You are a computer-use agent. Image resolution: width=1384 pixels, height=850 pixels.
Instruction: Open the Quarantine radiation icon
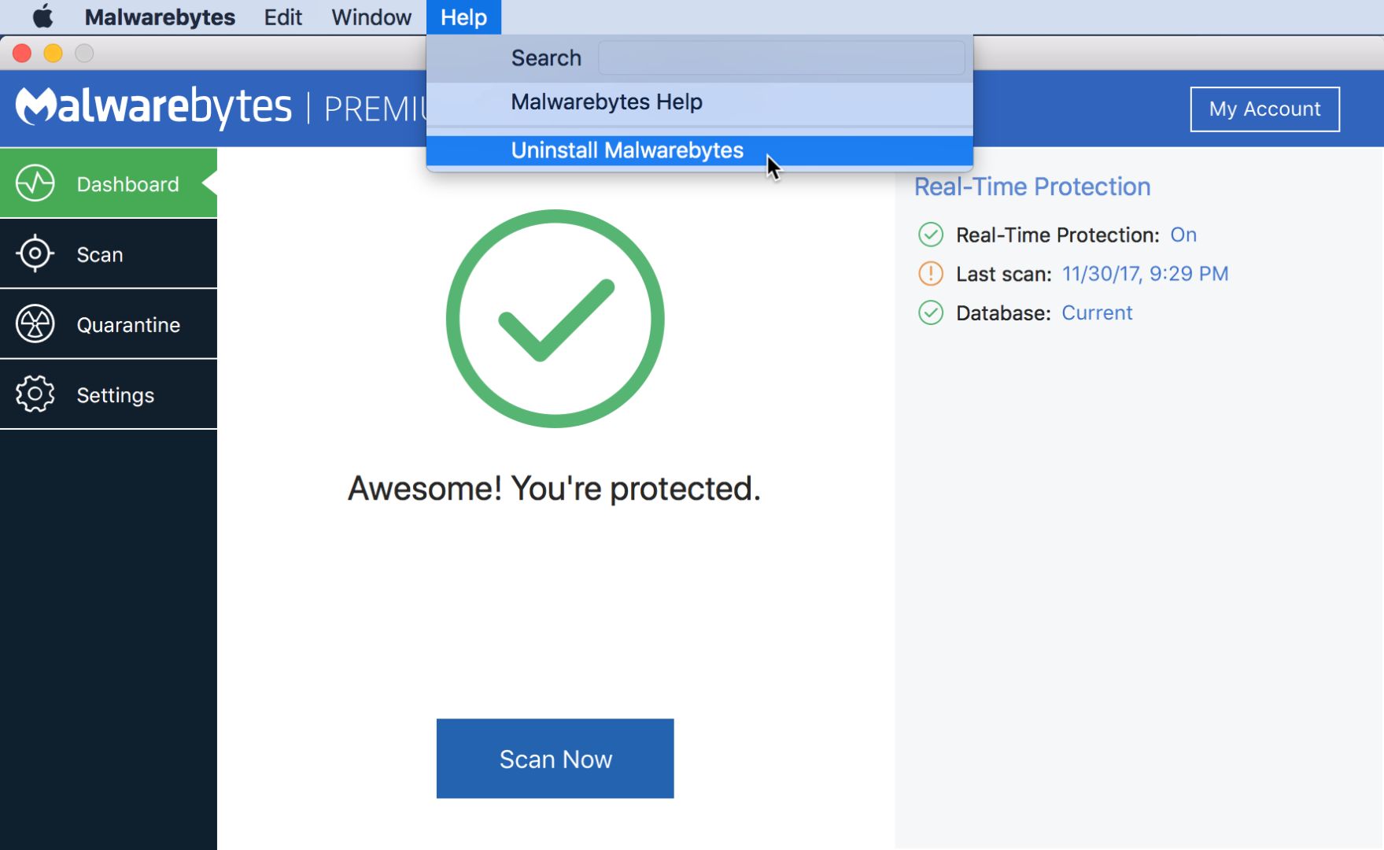point(35,323)
